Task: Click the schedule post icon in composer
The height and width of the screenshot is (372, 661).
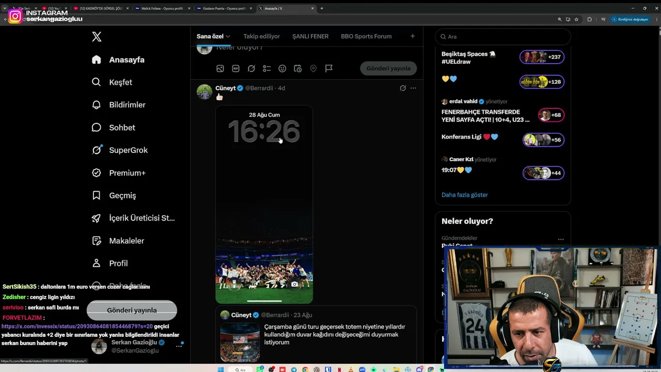Action: pos(298,68)
